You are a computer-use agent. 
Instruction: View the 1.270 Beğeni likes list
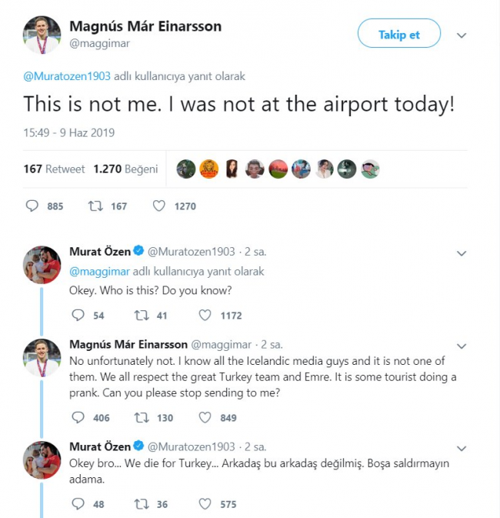click(x=125, y=169)
